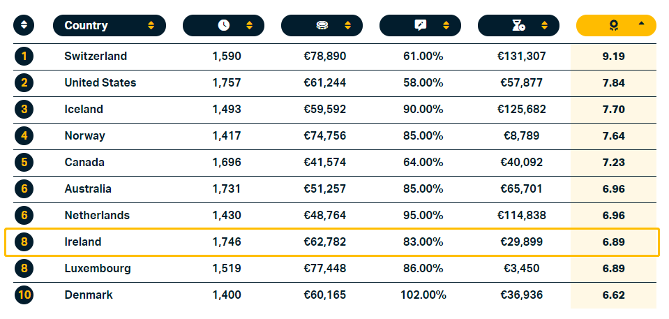Toggle sort arrows on the clock column
Screen dimensions: 669x319
[x=249, y=26]
